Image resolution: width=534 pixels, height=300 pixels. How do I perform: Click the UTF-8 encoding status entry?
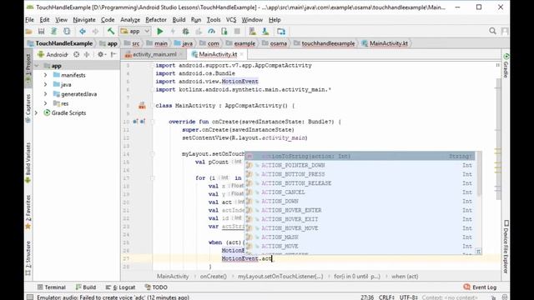pos(408,297)
